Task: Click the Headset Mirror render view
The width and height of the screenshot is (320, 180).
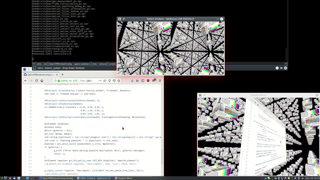Action: click(x=258, y=137)
